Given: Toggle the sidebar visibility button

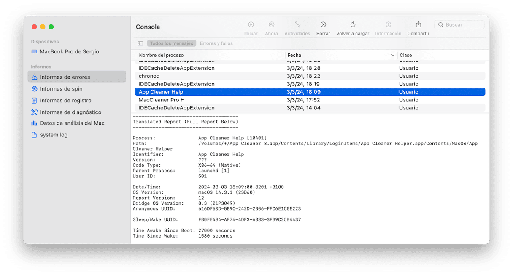Looking at the screenshot, I should point(140,43).
